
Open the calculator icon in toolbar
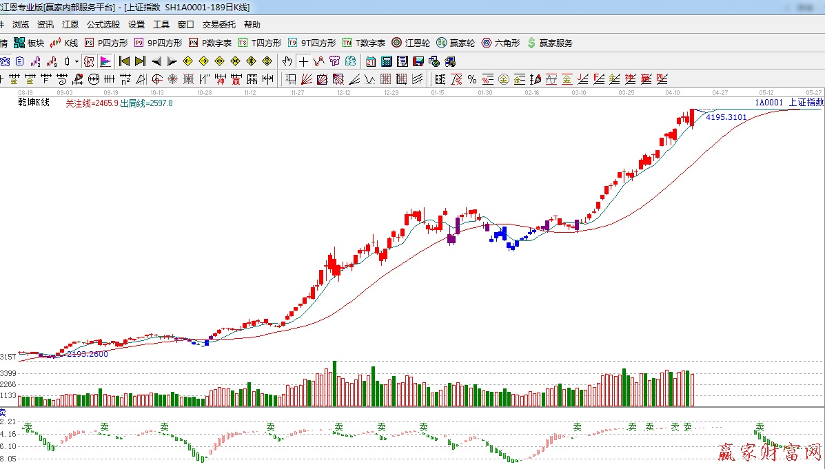386,61
